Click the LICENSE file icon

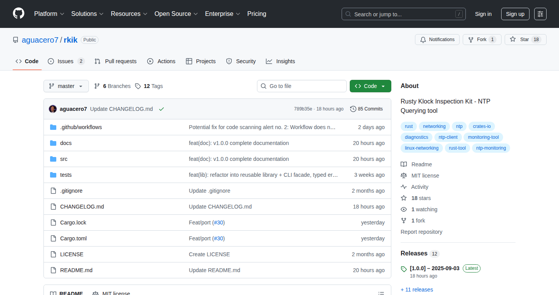coord(53,254)
